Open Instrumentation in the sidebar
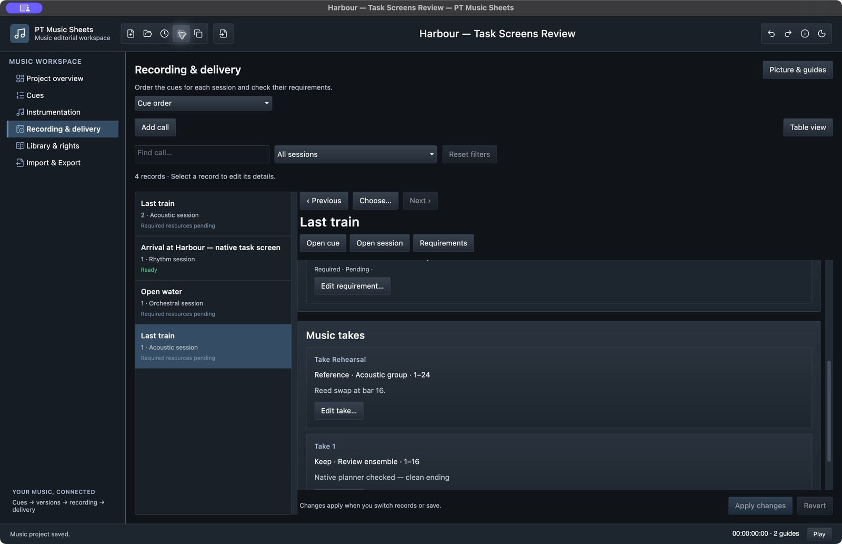Screen dimensions: 842x544 63,112
